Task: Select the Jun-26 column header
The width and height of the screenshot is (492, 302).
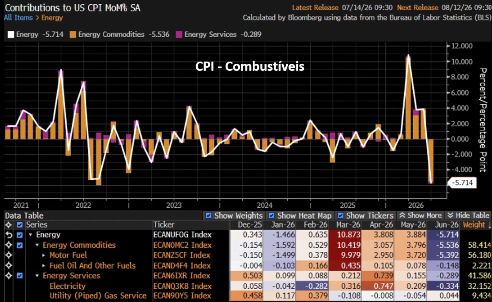Action: tap(447, 225)
